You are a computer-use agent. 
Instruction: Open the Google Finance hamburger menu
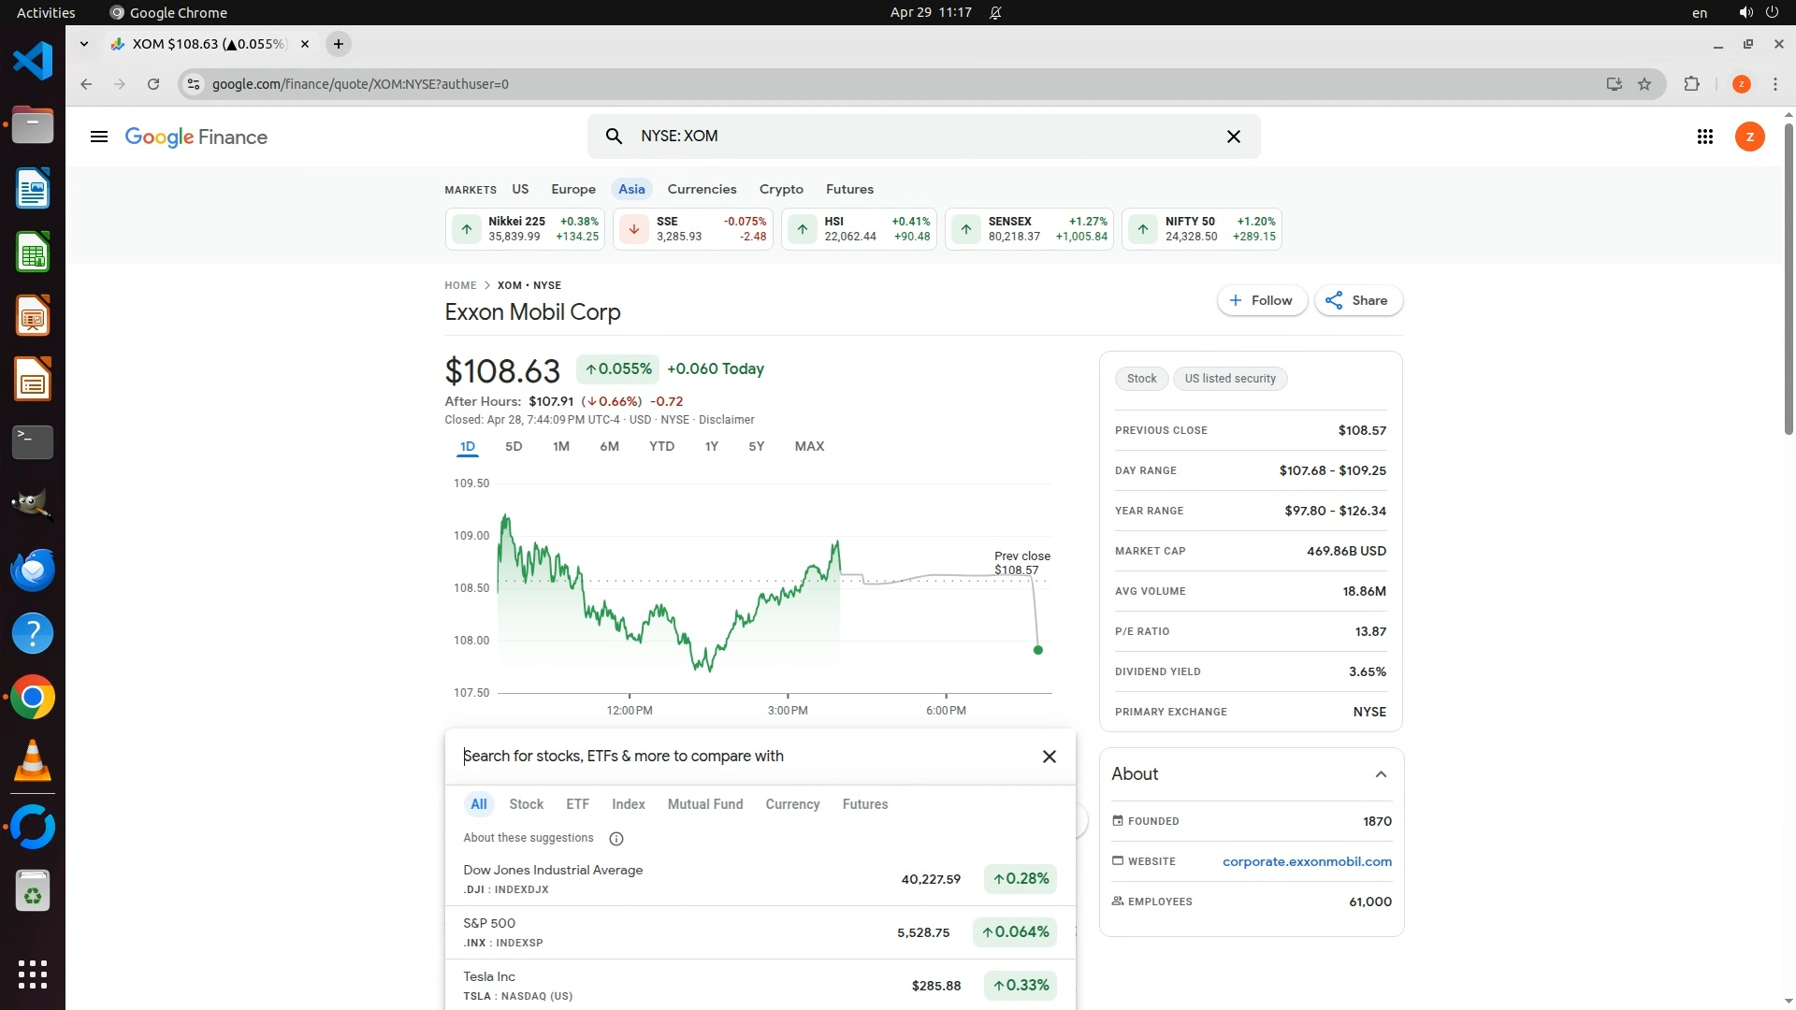pyautogui.click(x=98, y=137)
